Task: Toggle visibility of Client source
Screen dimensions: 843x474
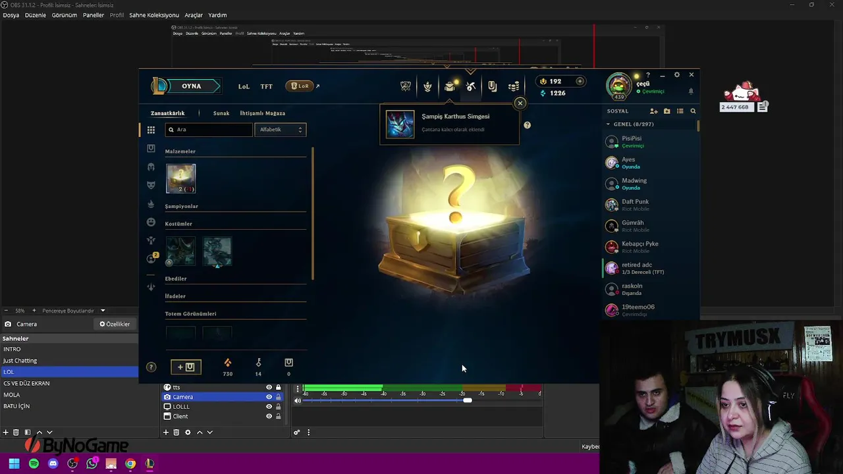Action: click(269, 416)
